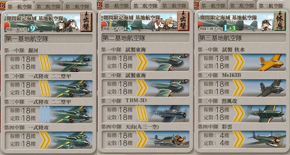
Task: Select the TBM-3D aircraft image
Action: click(169, 114)
